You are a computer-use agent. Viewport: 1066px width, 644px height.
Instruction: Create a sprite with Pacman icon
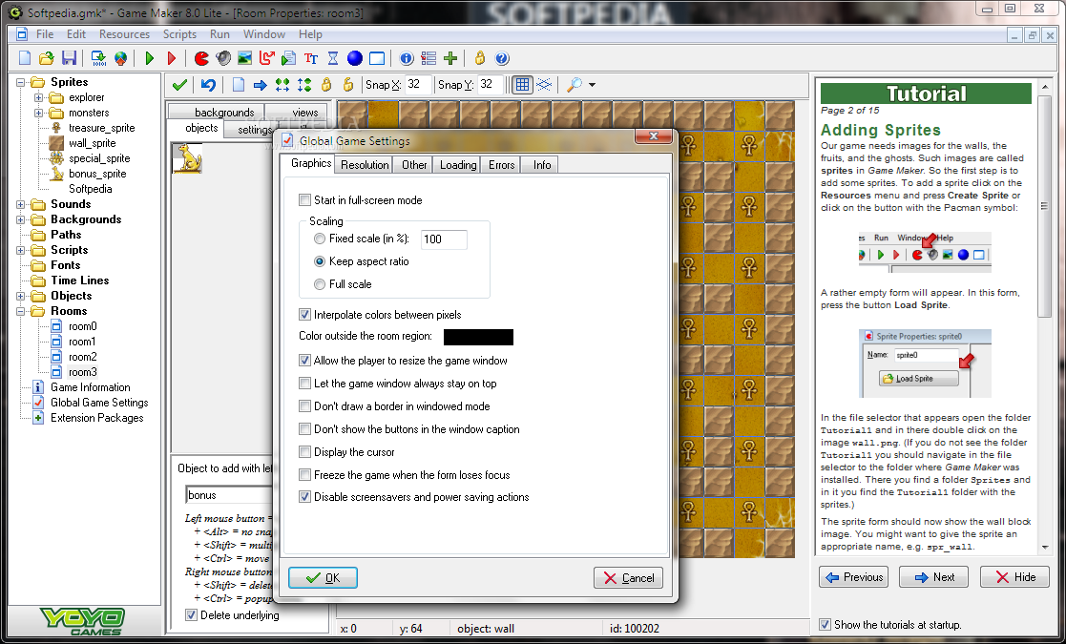click(x=201, y=58)
